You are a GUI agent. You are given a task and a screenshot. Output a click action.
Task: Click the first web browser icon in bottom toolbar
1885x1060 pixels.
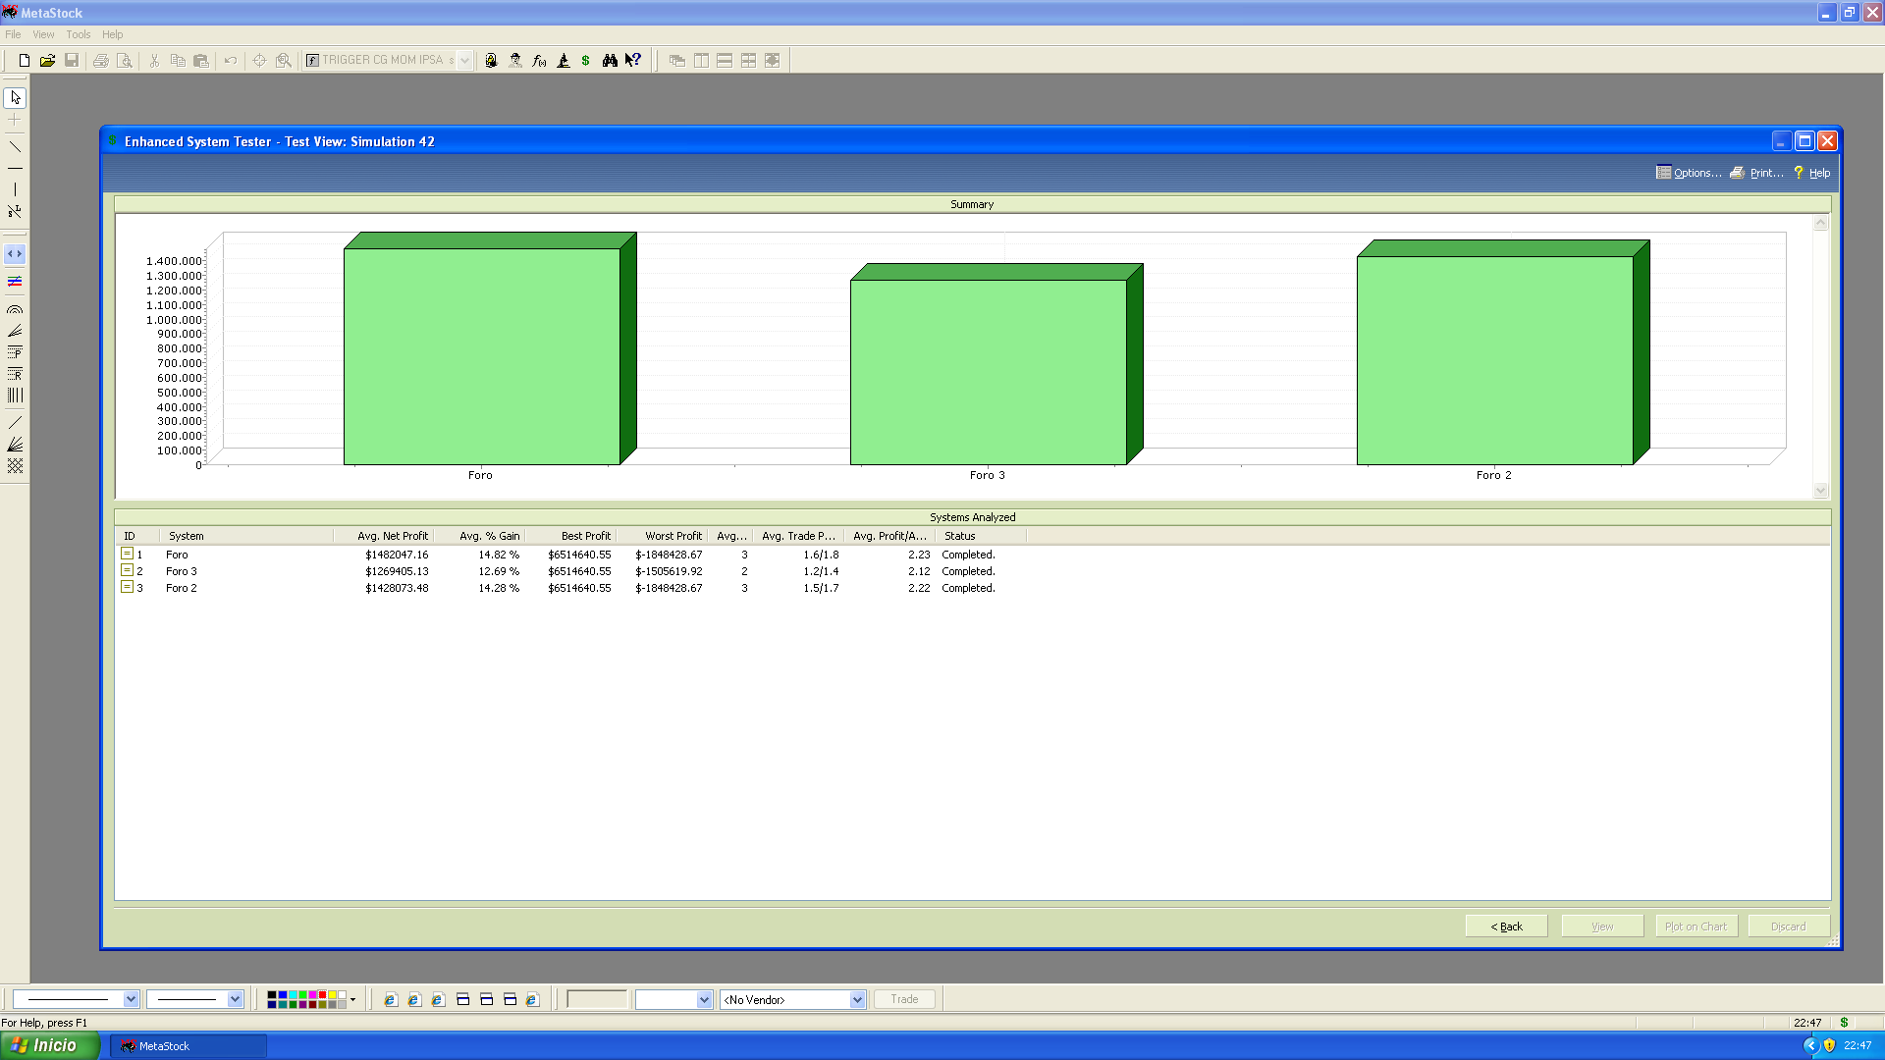point(391,999)
